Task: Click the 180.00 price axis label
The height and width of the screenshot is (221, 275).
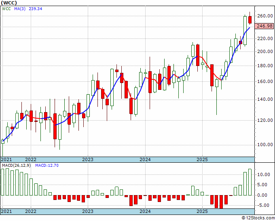Action: click(x=265, y=66)
